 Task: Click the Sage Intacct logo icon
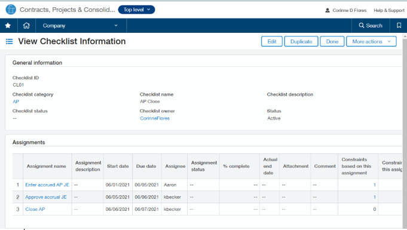[x=11, y=10]
